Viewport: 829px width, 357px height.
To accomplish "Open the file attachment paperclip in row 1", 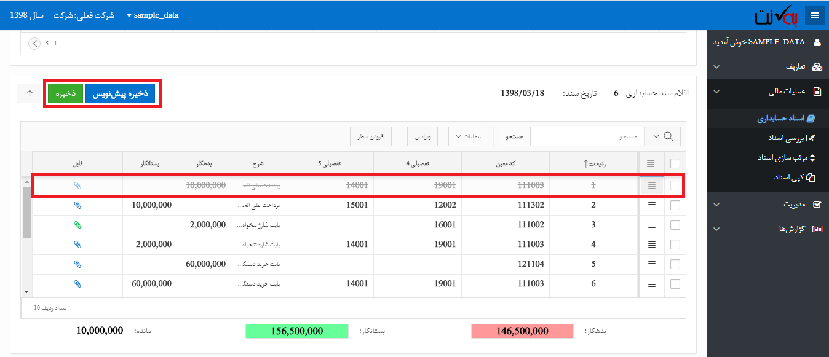I will [x=77, y=186].
